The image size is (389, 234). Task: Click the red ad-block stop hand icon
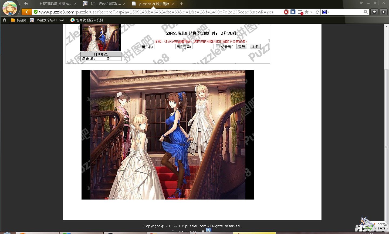click(286, 12)
